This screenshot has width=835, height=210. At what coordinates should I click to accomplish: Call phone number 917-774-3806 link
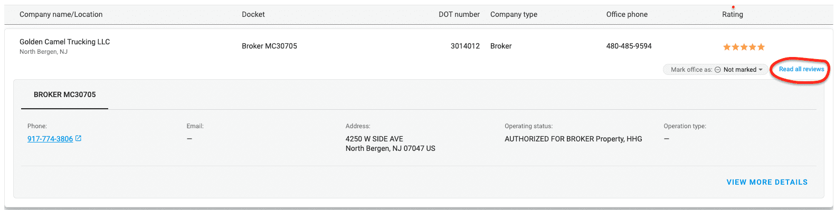pos(50,139)
